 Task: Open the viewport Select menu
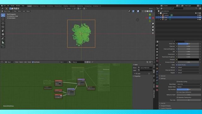20,11
